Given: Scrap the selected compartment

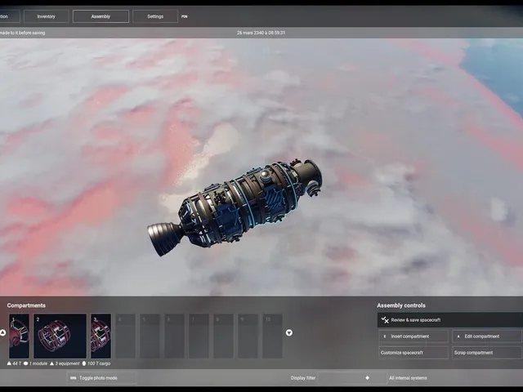Looking at the screenshot, I should [487, 353].
